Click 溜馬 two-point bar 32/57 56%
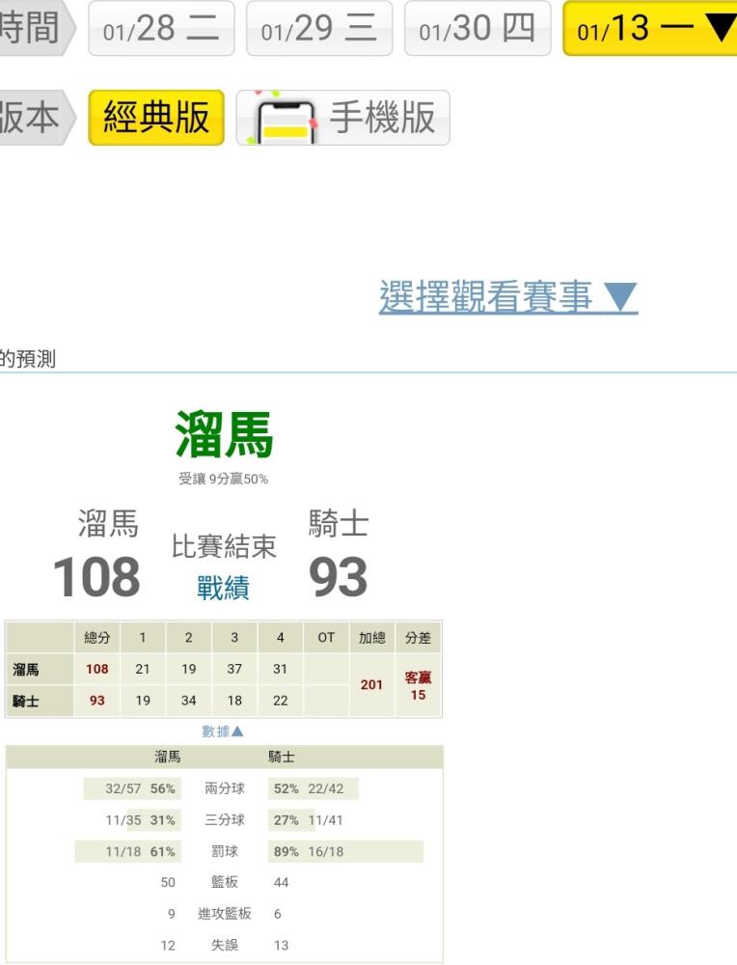This screenshot has width=737, height=965. [132, 789]
